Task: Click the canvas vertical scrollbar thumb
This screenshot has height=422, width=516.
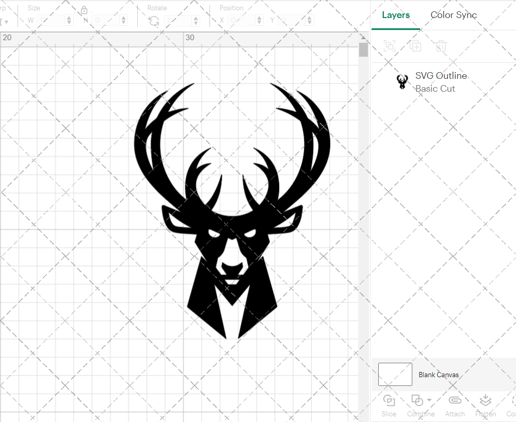Action: [363, 49]
